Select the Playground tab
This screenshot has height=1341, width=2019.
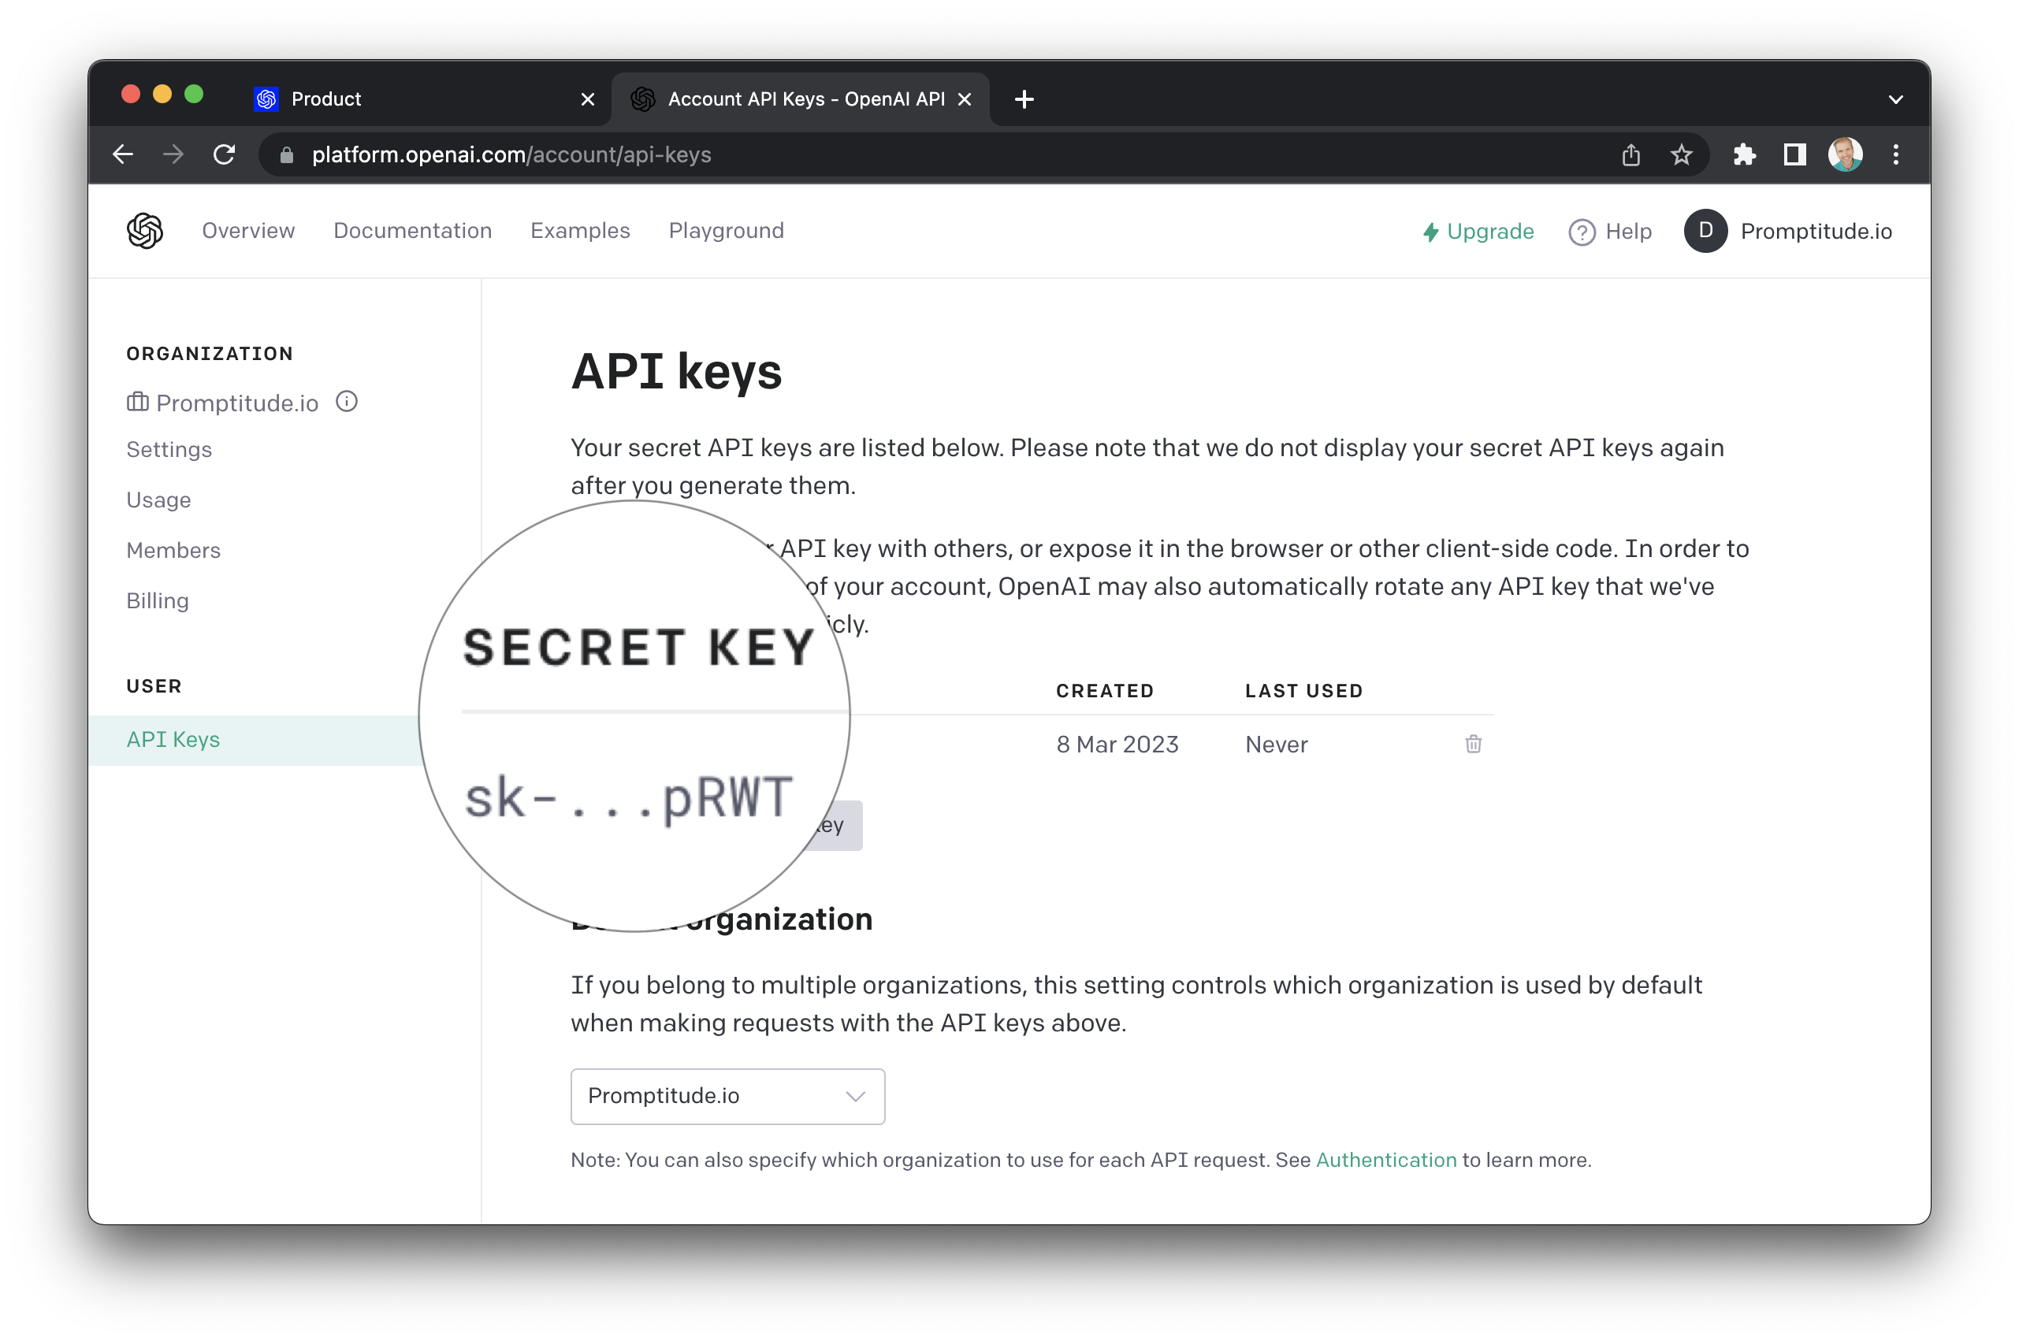726,231
